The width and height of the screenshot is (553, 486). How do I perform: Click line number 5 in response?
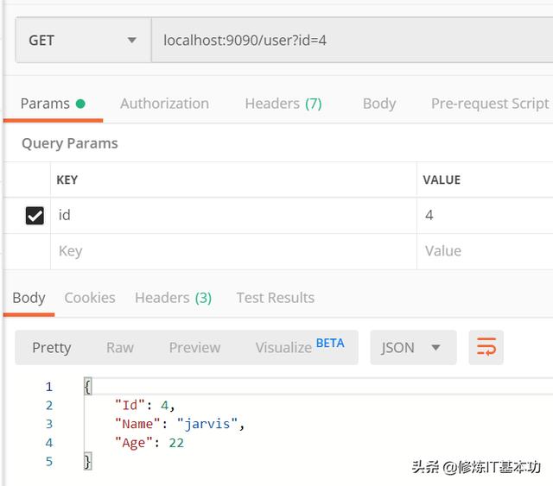pos(49,461)
